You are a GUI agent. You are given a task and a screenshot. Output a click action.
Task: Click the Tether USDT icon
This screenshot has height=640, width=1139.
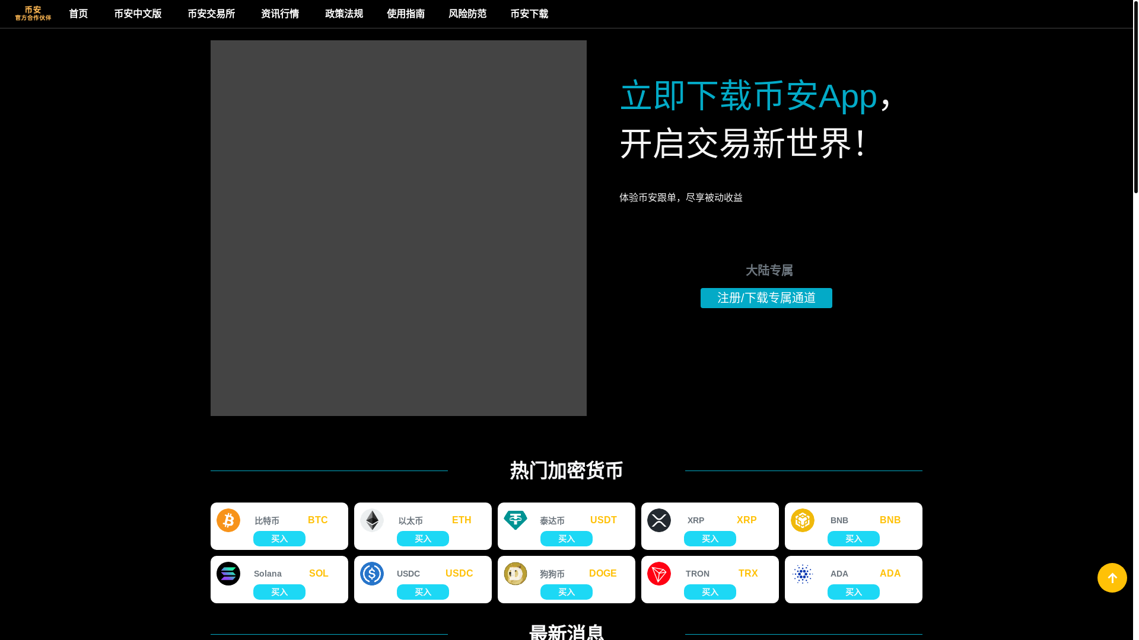(516, 520)
